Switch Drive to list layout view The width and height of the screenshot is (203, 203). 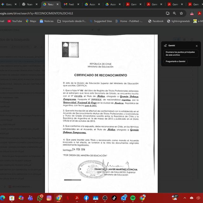[x=177, y=39]
